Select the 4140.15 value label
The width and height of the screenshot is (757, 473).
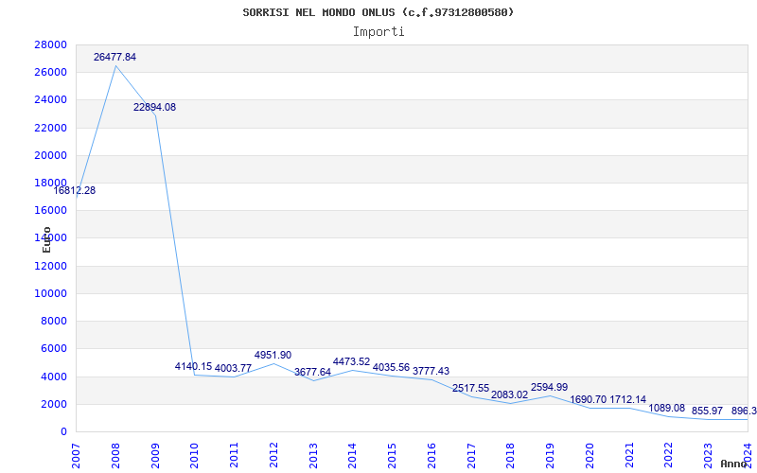tap(194, 366)
